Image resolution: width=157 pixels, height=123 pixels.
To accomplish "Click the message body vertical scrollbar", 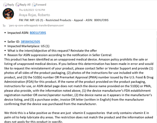I will pos(156,76).
